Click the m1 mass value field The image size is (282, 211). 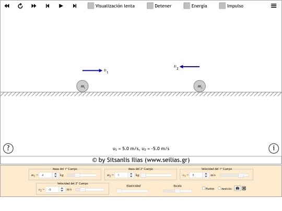tap(46, 175)
